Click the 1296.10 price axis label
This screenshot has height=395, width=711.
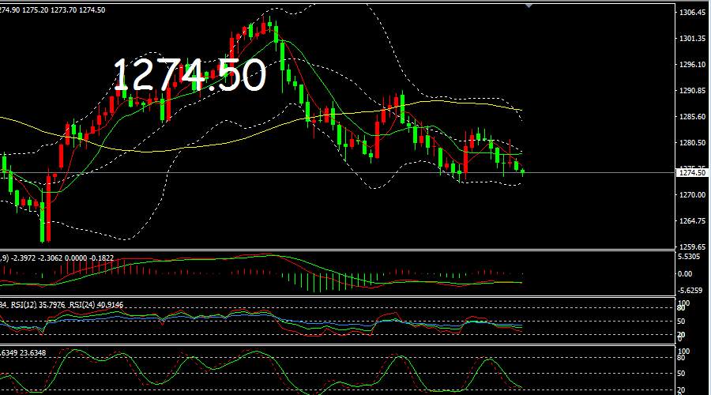(x=692, y=65)
